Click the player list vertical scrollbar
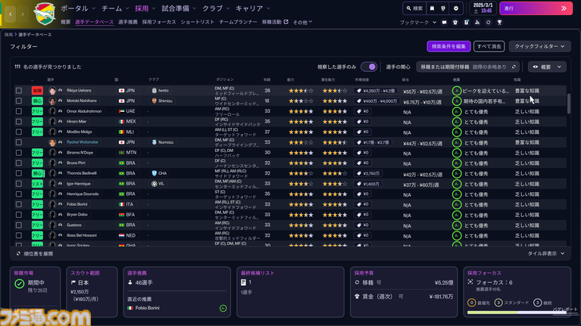The height and width of the screenshot is (326, 581). click(568, 102)
